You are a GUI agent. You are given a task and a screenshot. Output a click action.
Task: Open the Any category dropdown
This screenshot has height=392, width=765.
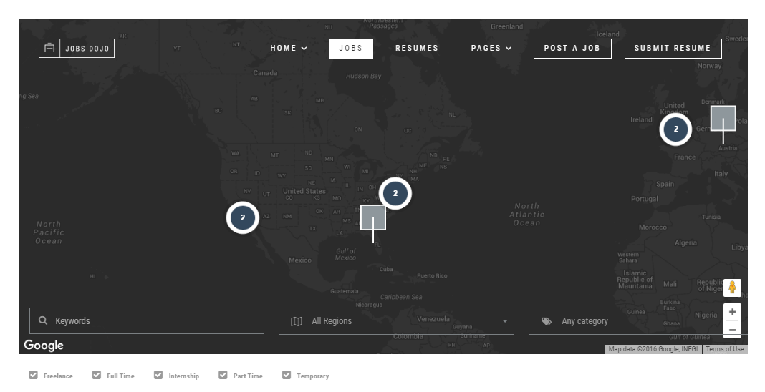(637, 321)
